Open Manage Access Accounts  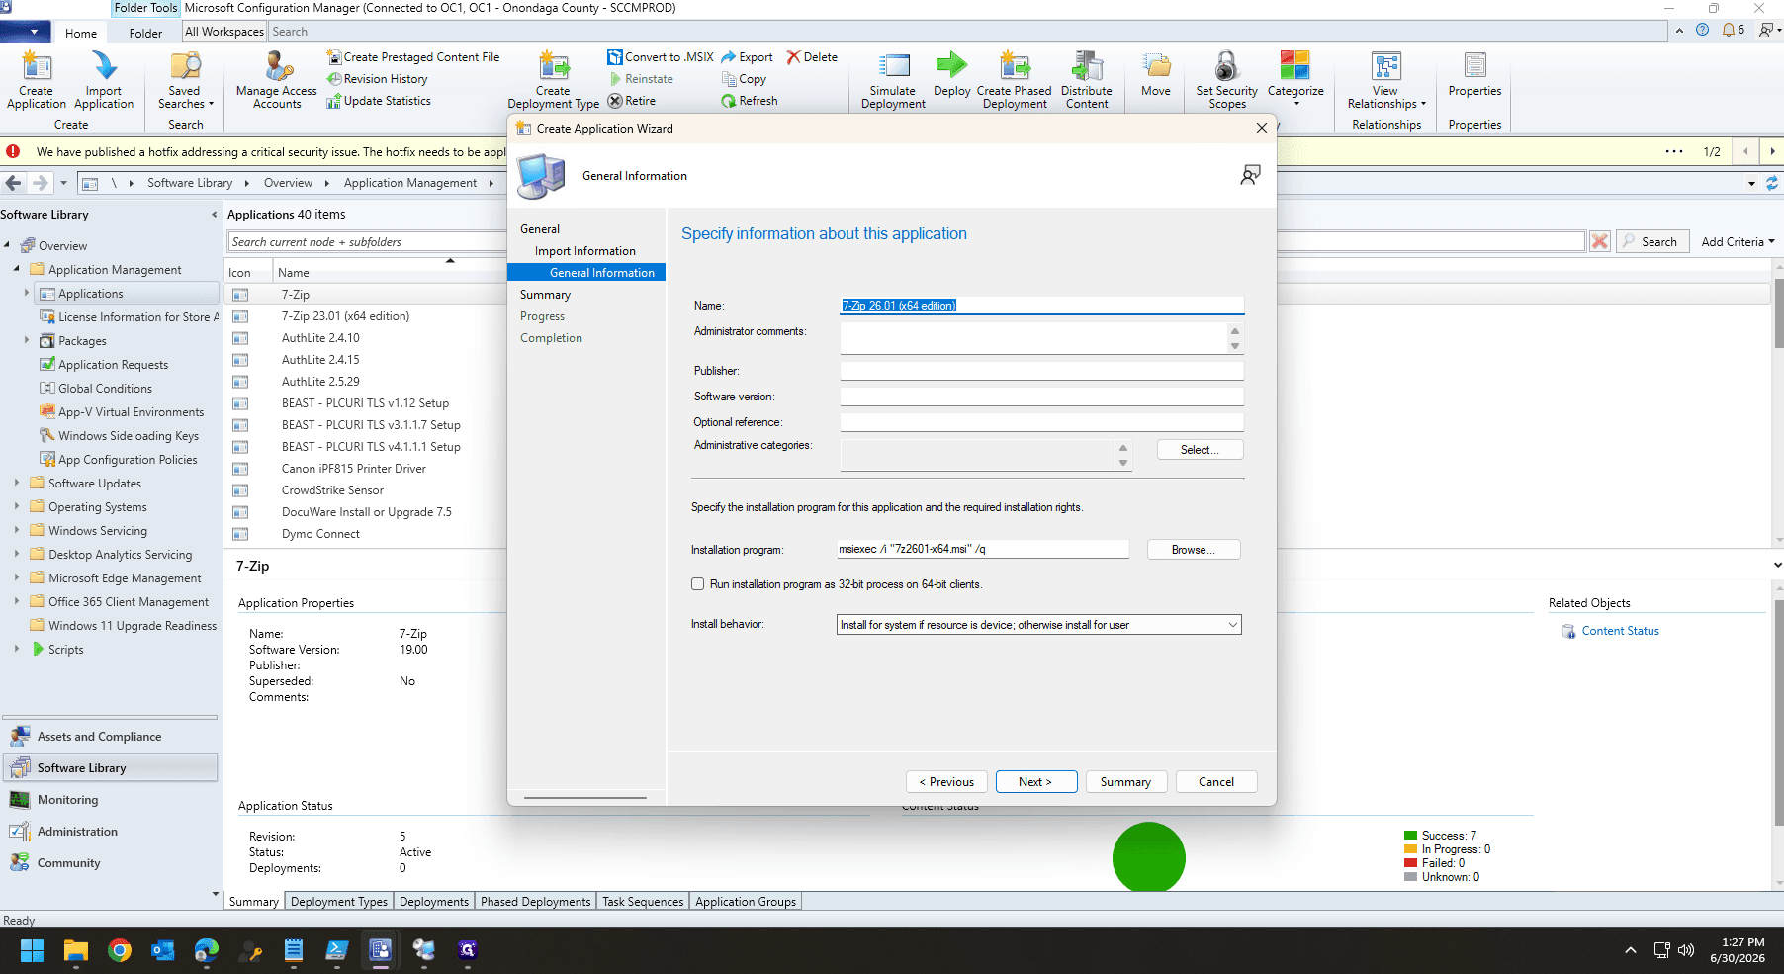pyautogui.click(x=277, y=80)
